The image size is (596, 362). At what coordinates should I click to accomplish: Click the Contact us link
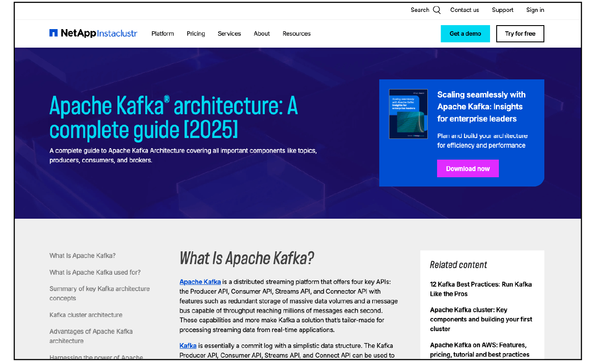[464, 10]
